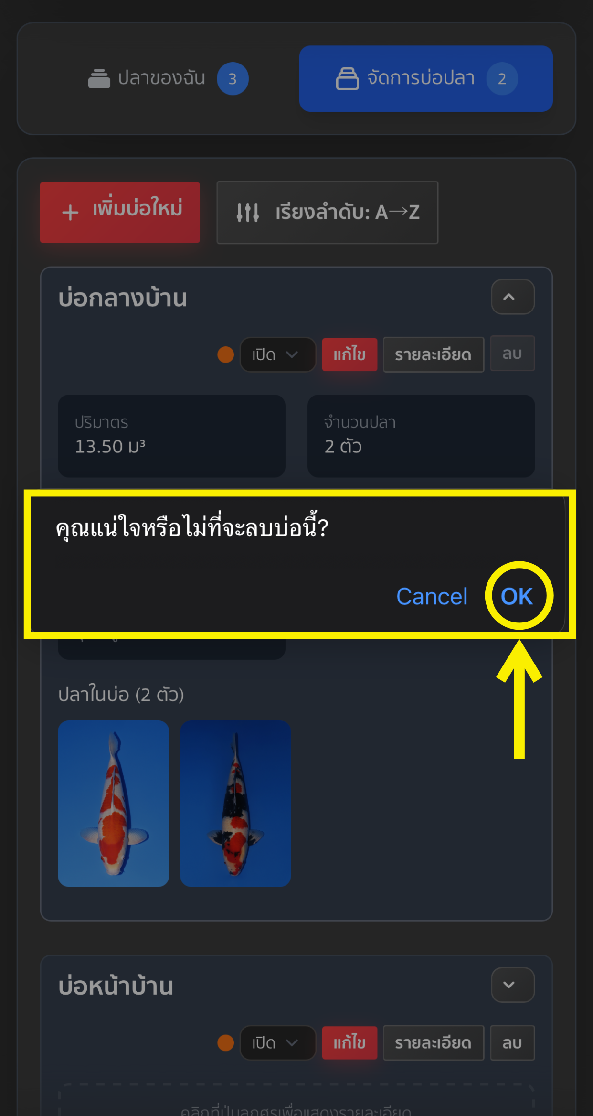This screenshot has width=593, height=1116.
Task: Switch to ปลาของฉัน tab
Action: [x=168, y=78]
